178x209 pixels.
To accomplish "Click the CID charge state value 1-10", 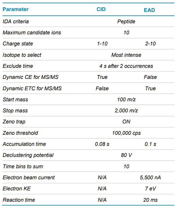I will [102, 44].
